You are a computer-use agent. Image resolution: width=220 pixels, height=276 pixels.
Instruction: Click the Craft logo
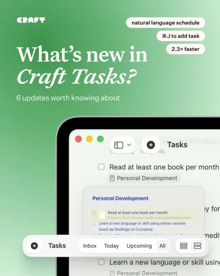[31, 20]
